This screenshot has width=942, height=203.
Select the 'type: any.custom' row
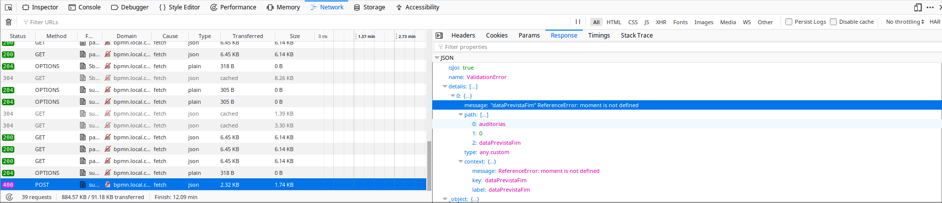(x=687, y=152)
